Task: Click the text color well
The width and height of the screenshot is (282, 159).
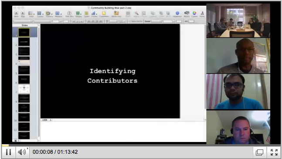Action: pos(66,21)
